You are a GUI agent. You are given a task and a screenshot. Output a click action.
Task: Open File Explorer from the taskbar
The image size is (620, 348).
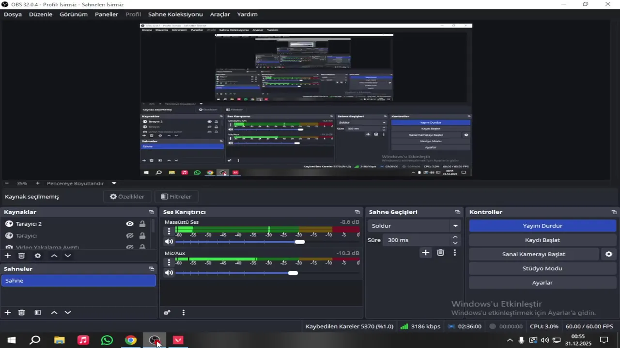(x=60, y=340)
